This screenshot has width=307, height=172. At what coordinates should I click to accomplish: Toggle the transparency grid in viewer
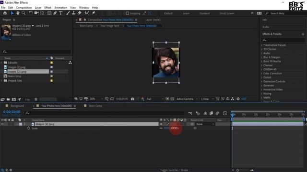[x=172, y=99]
